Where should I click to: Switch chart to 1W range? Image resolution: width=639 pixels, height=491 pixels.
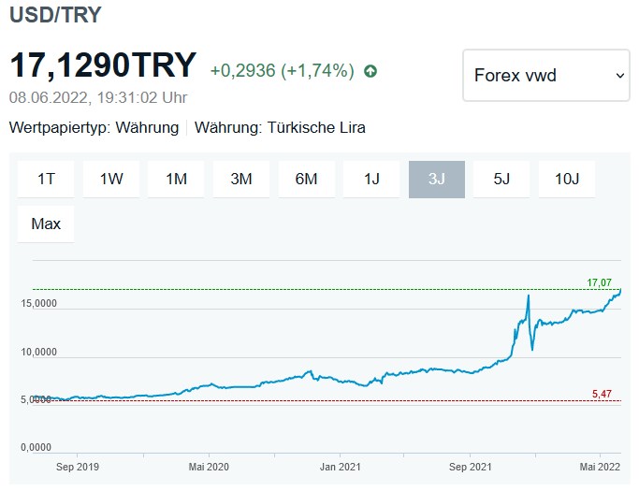click(111, 180)
